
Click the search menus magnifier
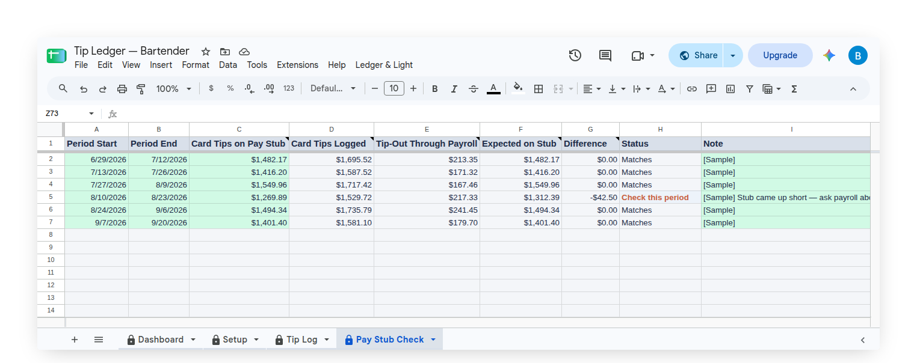click(x=63, y=88)
